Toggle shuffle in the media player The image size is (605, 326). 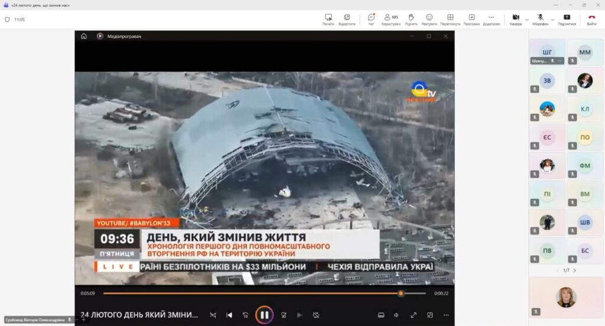point(213,315)
